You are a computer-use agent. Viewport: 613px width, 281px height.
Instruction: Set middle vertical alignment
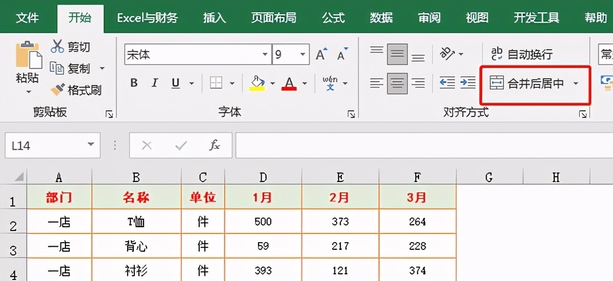click(x=397, y=54)
